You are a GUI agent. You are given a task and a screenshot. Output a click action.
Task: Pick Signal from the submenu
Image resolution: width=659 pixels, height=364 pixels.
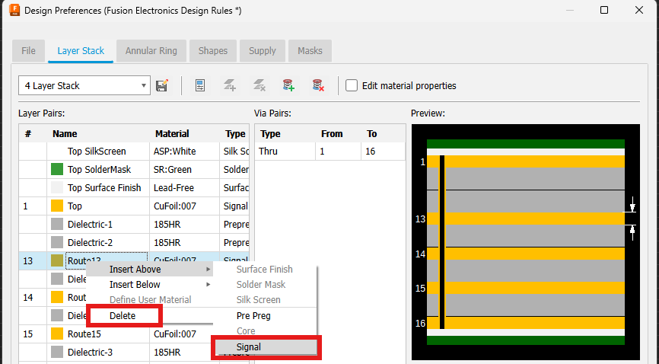point(266,347)
